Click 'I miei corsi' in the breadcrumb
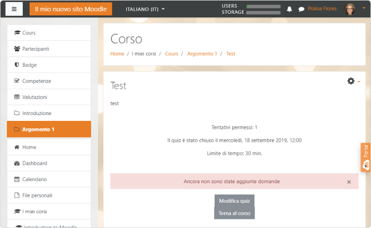The width and height of the screenshot is (371, 228). point(144,54)
